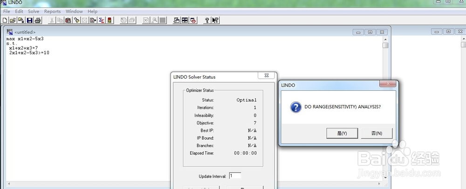This screenshot has height=189, width=466.
Task: Click the Cut scissors icon
Action: (x=52, y=20)
